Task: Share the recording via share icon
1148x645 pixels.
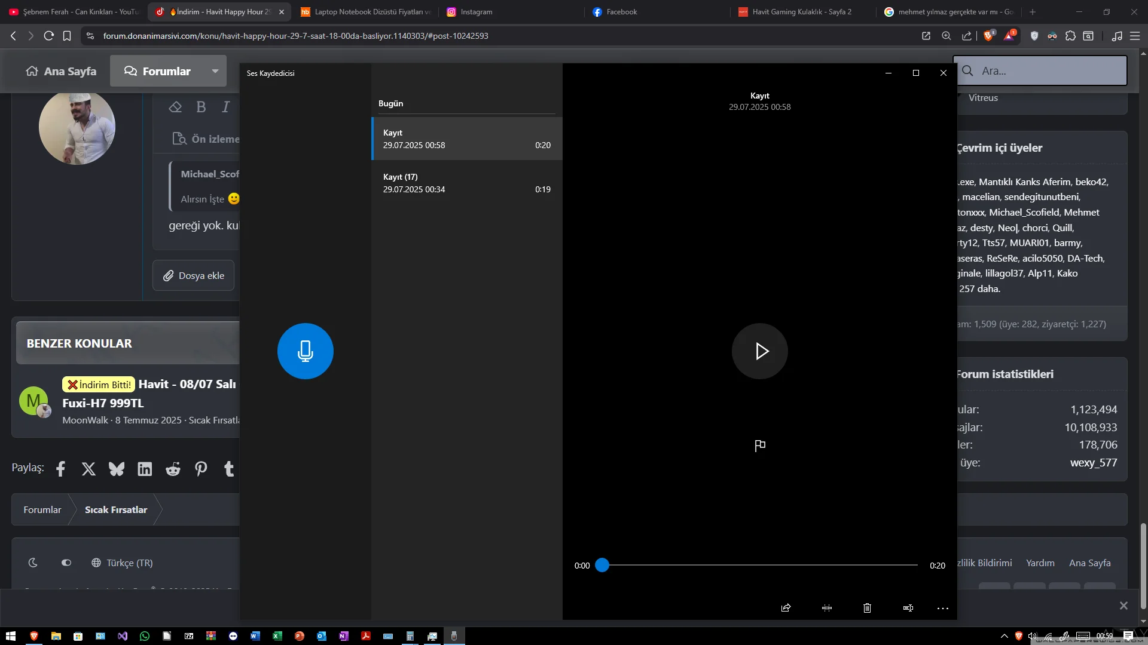Action: 786,608
